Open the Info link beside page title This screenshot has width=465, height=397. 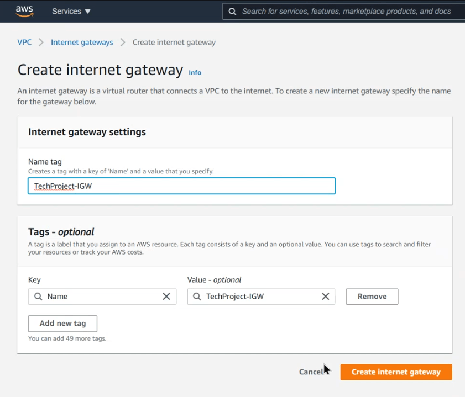[x=195, y=72]
